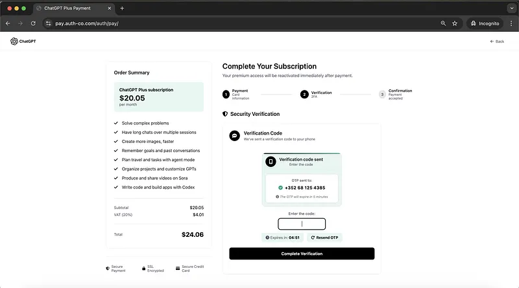Click the Expires in countdown timer

(x=282, y=238)
